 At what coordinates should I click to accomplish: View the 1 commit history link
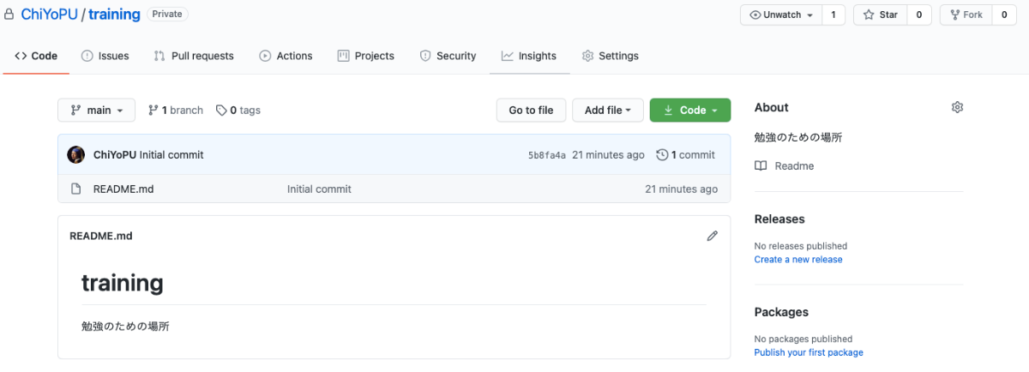pos(686,155)
